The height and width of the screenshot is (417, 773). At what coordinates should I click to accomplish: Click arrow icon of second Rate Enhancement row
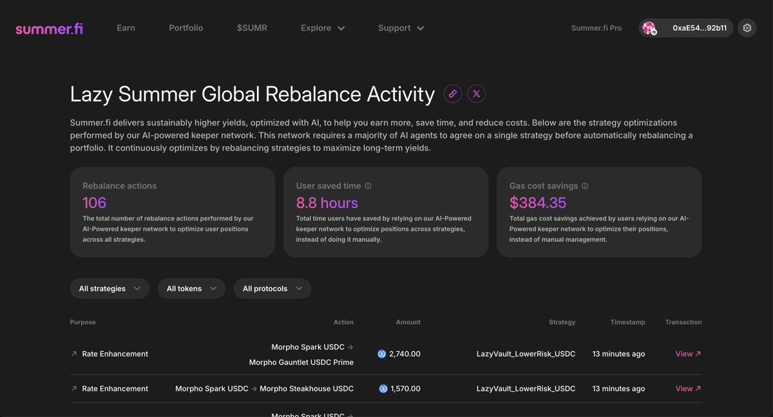tap(73, 389)
